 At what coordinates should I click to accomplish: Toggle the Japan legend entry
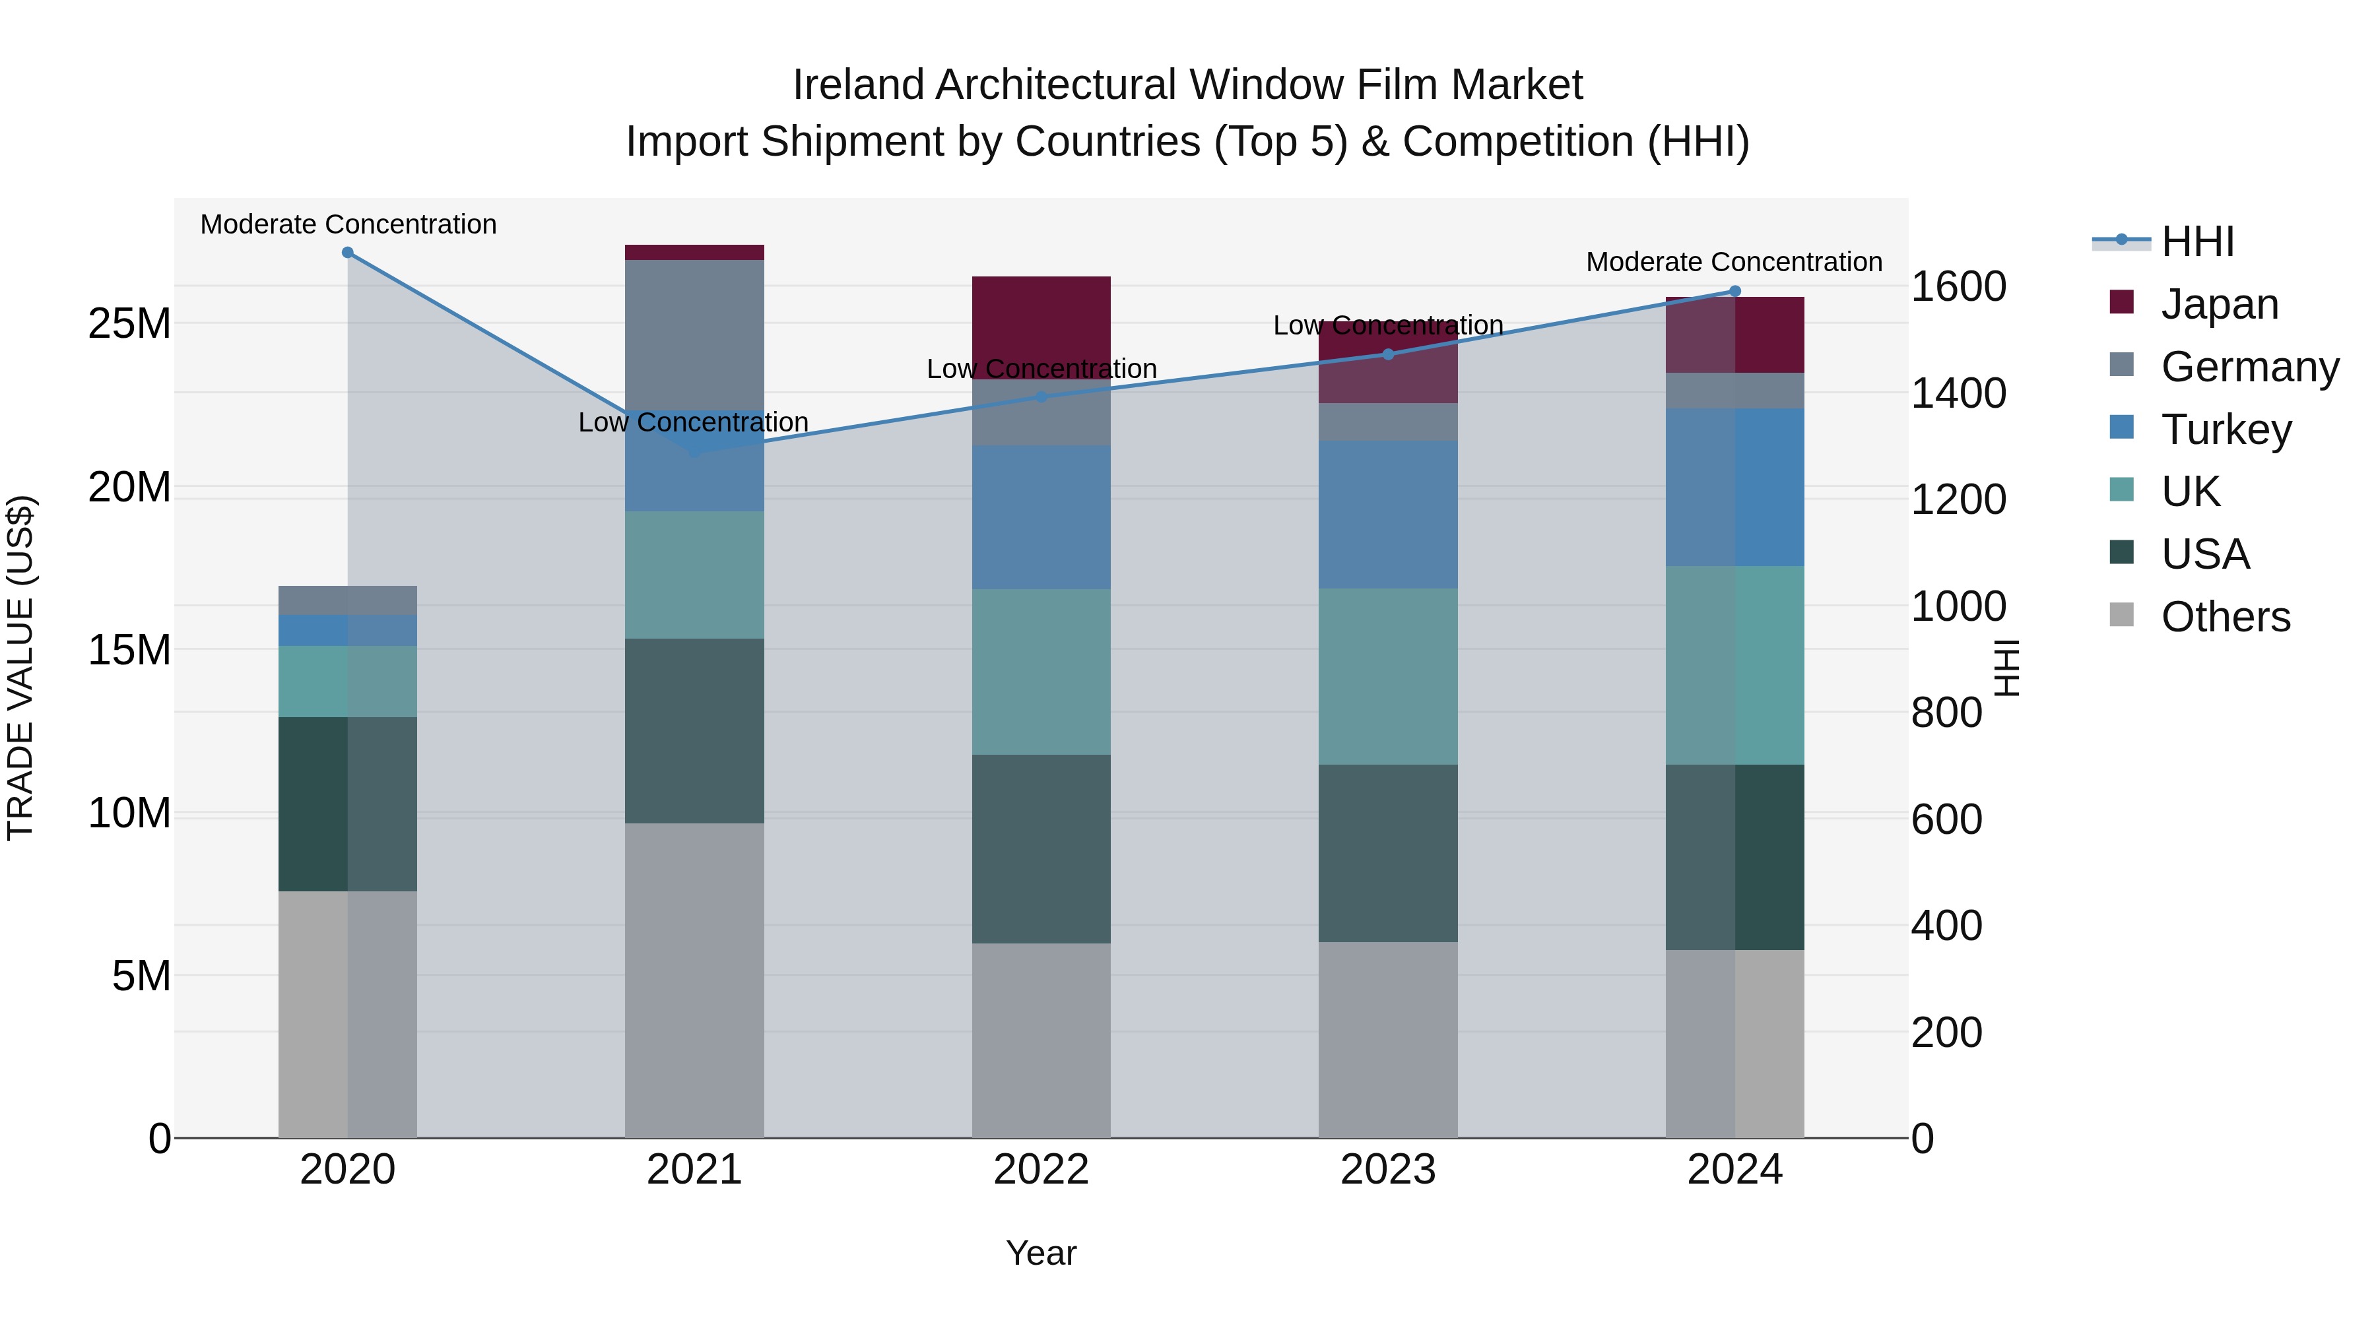pos(2194,303)
